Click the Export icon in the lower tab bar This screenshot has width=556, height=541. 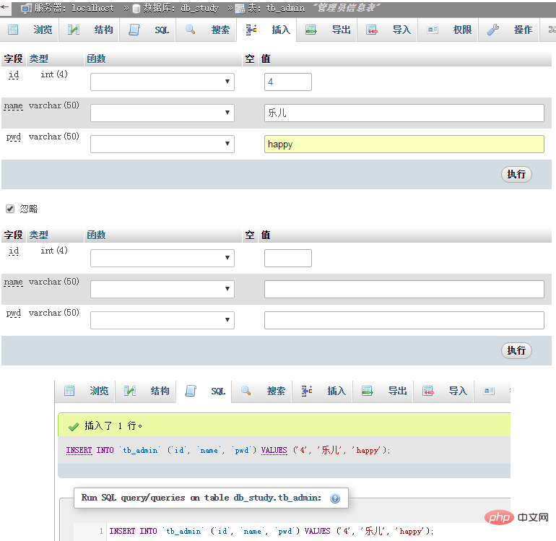368,391
